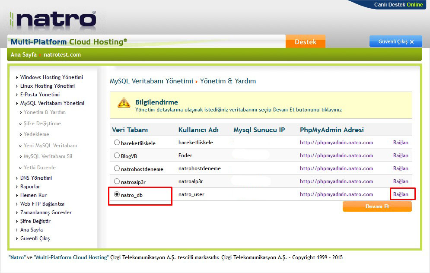
Task: Click the Veri Tabanı column header
Action: pyautogui.click(x=130, y=130)
